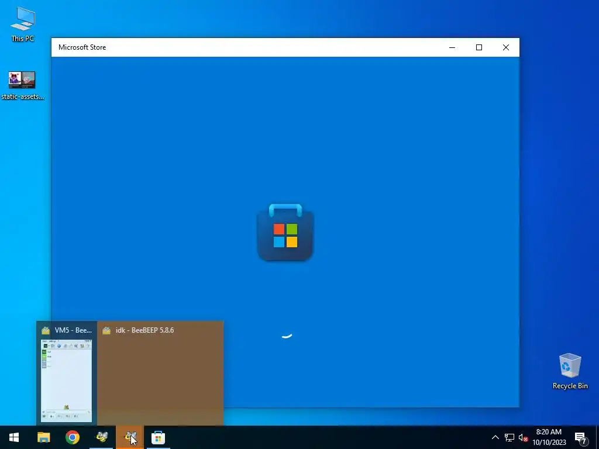Open the clock showing 8:20 AM
599x449 pixels.
[549, 437]
